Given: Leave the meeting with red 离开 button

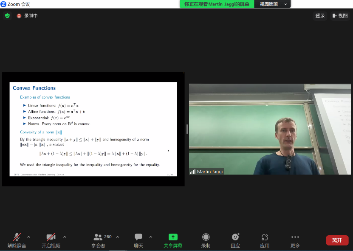Looking at the screenshot, I should 337,240.
